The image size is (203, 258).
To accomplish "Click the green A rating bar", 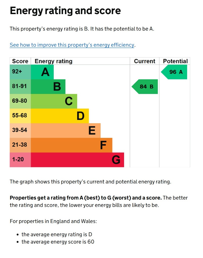I will (42, 72).
